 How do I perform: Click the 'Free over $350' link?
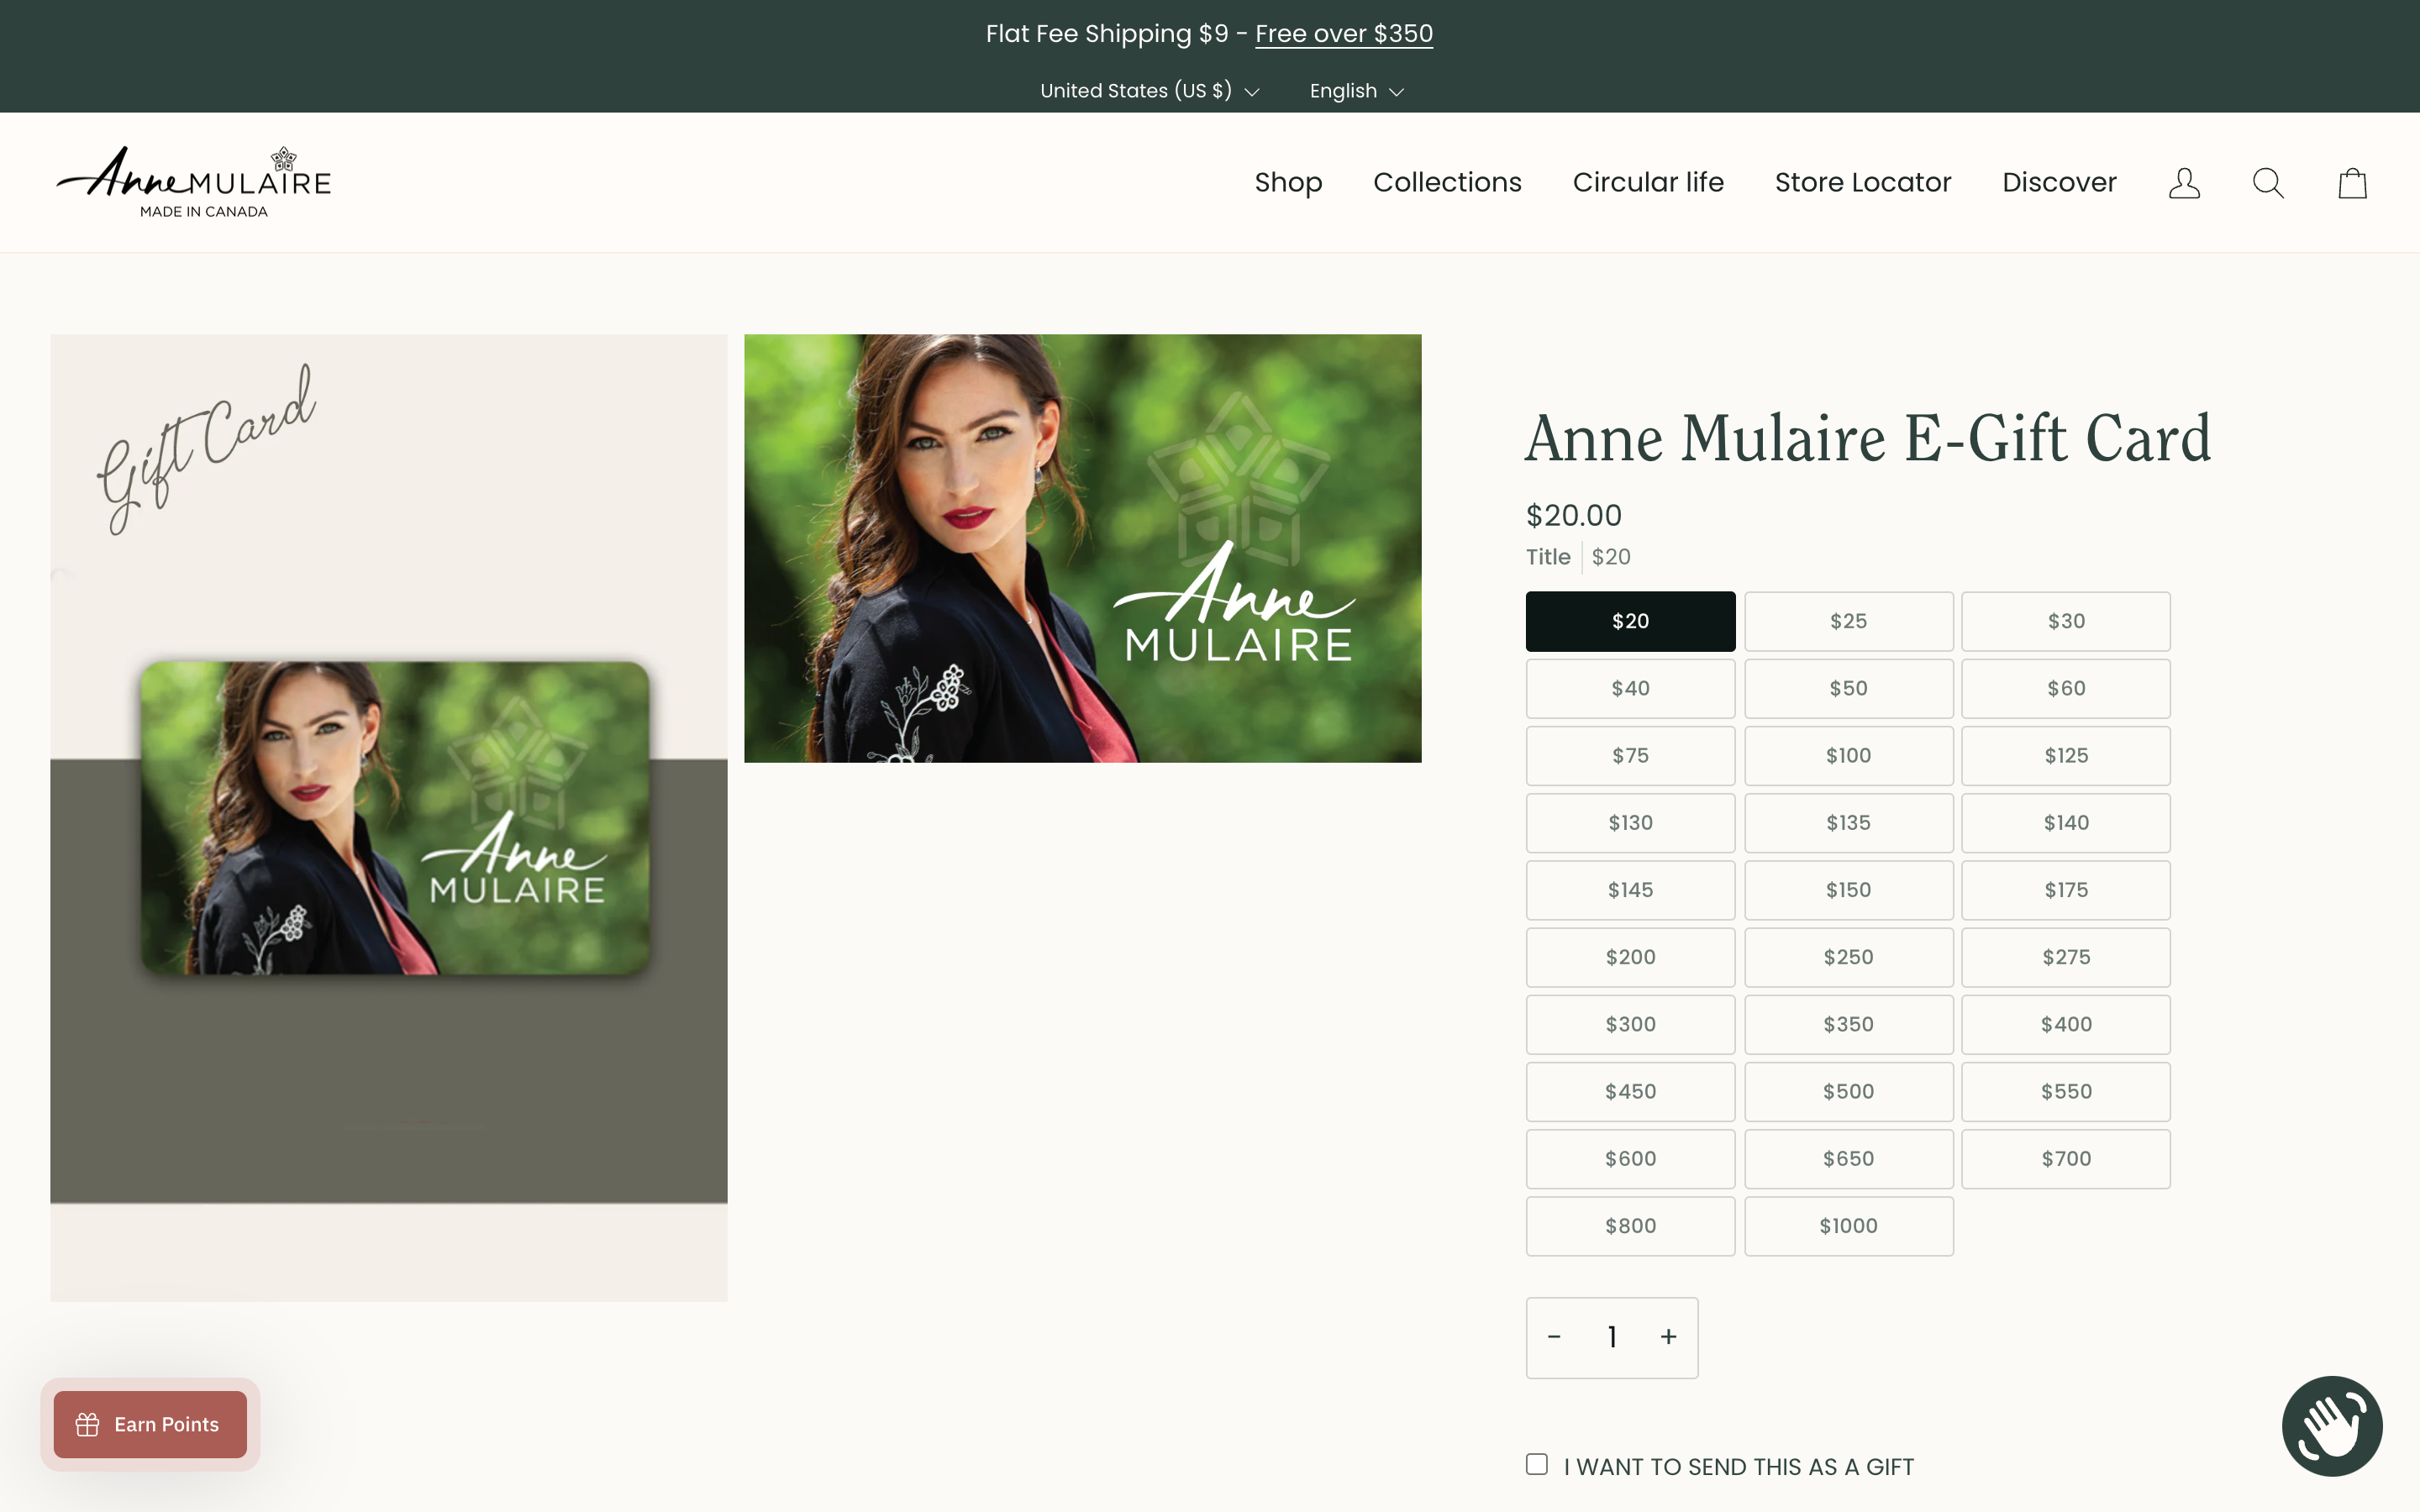click(1343, 33)
